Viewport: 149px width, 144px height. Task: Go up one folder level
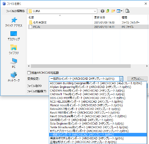[108, 11]
